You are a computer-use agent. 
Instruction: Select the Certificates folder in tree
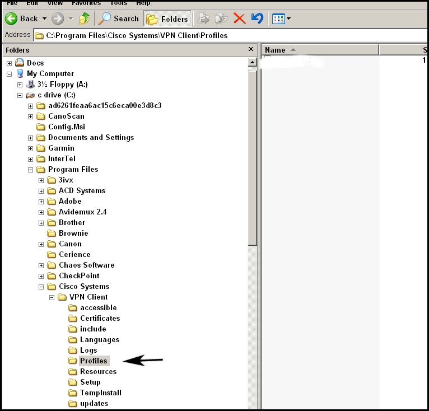pyautogui.click(x=100, y=318)
